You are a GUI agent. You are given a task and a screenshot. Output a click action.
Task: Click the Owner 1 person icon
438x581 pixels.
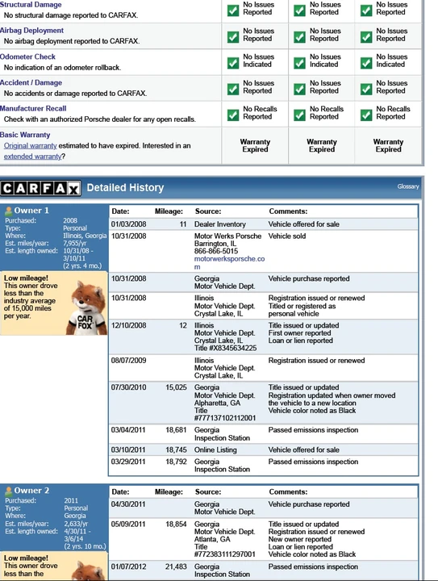(9, 211)
